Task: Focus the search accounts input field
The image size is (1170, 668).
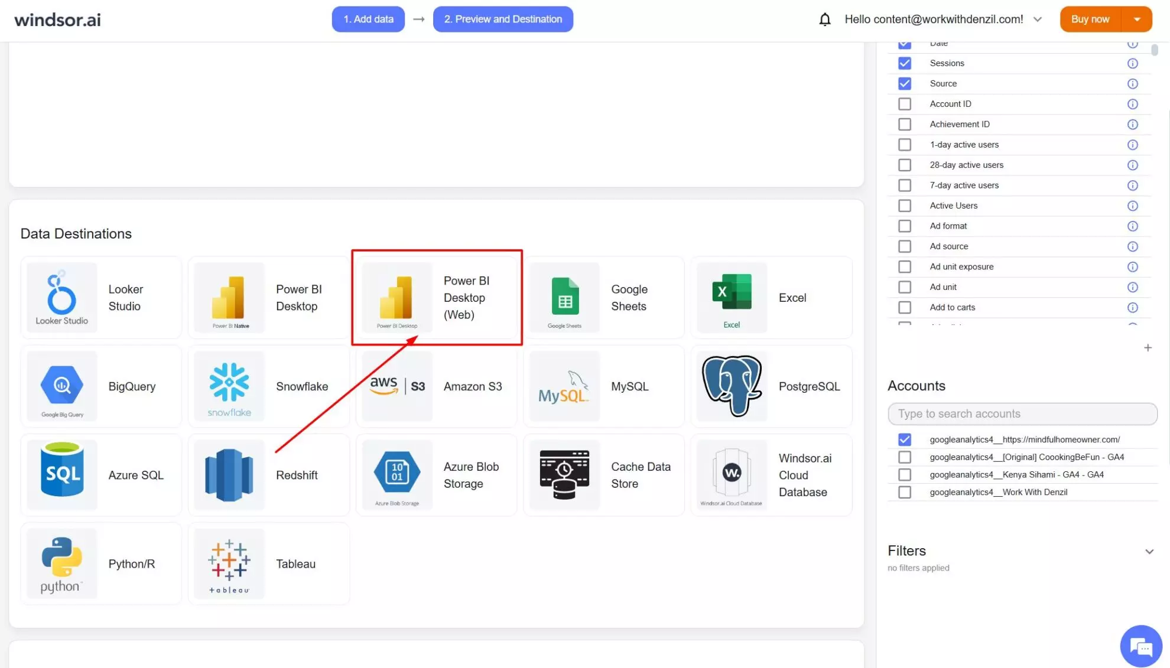Action: click(x=1022, y=414)
